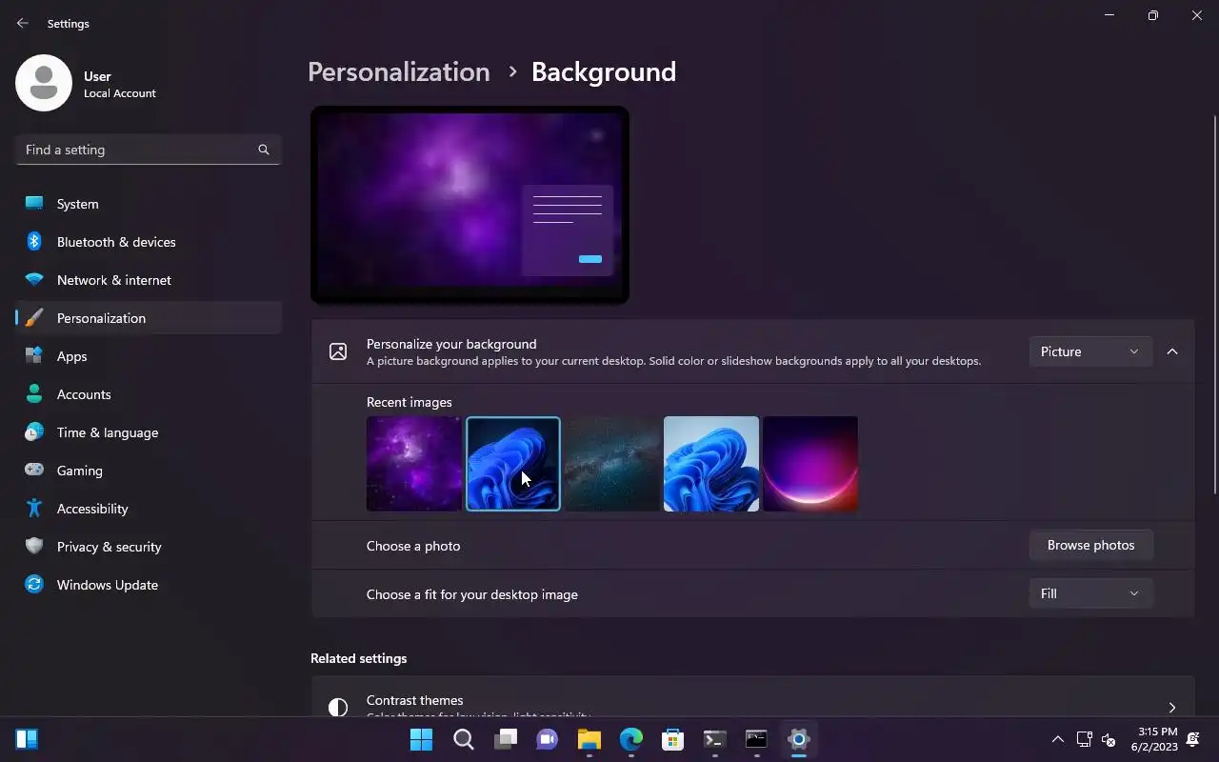The width and height of the screenshot is (1219, 762).
Task: Click the Browse photos button
Action: [x=1090, y=545]
